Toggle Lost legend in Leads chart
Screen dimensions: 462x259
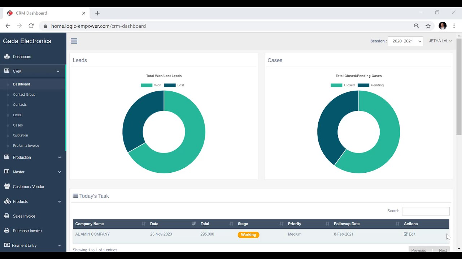click(x=174, y=85)
